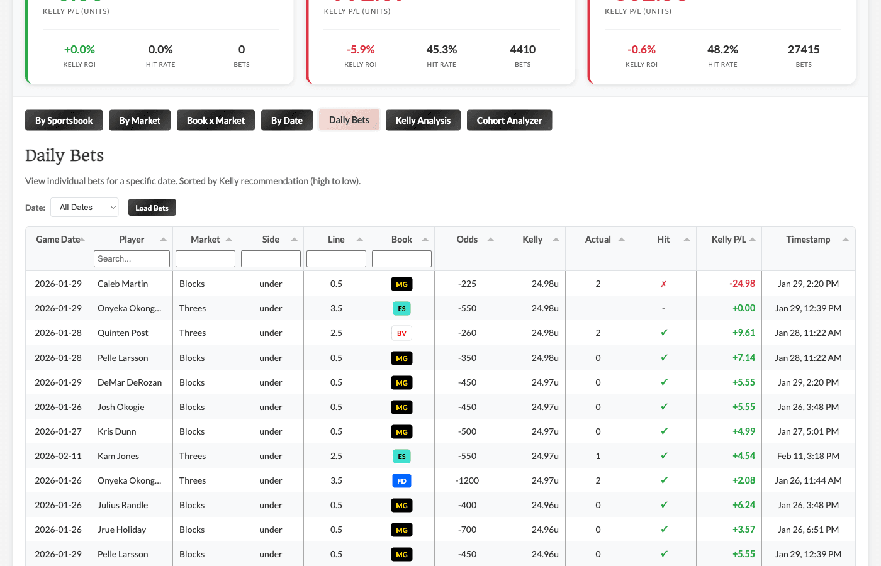Image resolution: width=881 pixels, height=566 pixels.
Task: Open the Cohort Analyzer tab
Action: pos(509,120)
